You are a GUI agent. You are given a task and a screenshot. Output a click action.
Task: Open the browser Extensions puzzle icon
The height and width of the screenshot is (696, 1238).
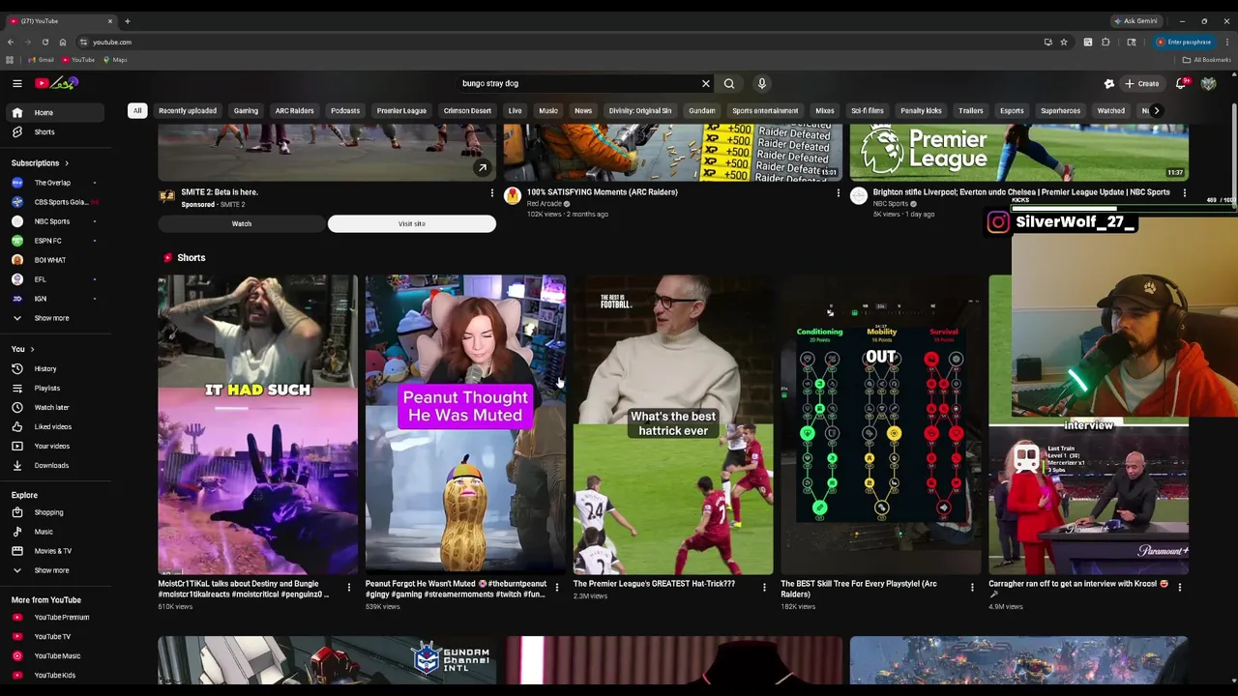click(x=1105, y=42)
